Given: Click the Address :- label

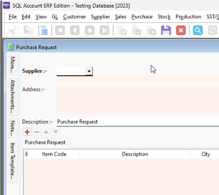Looking at the screenshot, I should (33, 89).
